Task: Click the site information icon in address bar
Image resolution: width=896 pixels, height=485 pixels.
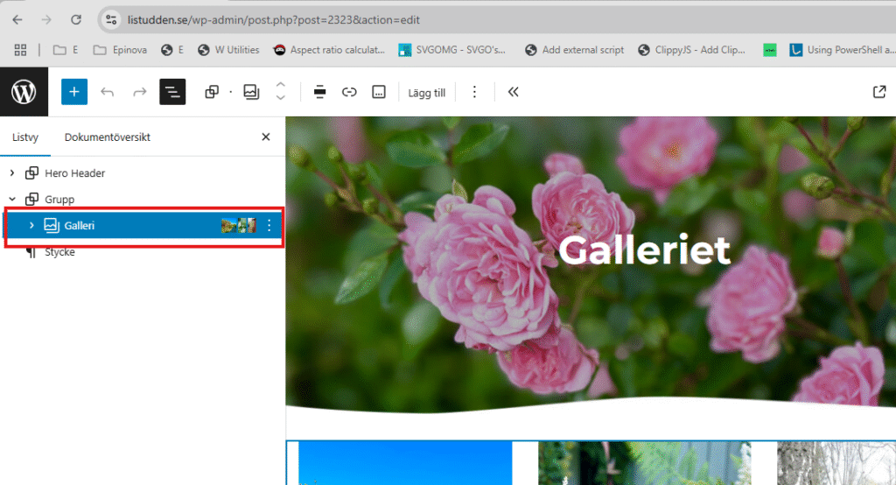Action: (111, 20)
